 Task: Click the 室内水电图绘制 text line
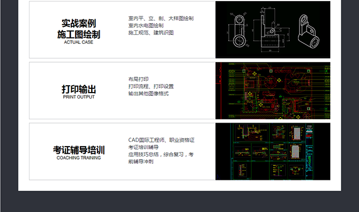click(146, 25)
